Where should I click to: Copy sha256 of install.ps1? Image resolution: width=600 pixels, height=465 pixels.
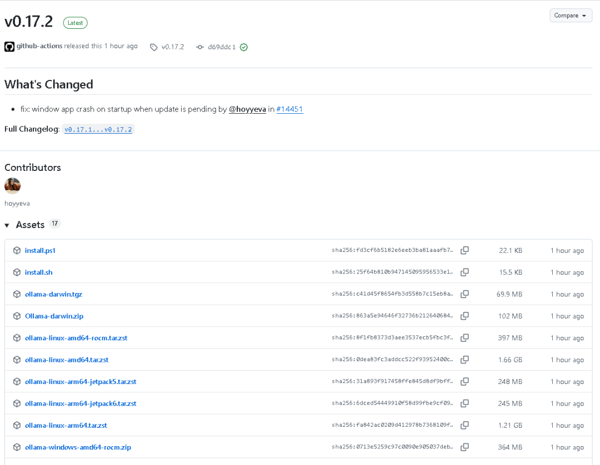464,250
